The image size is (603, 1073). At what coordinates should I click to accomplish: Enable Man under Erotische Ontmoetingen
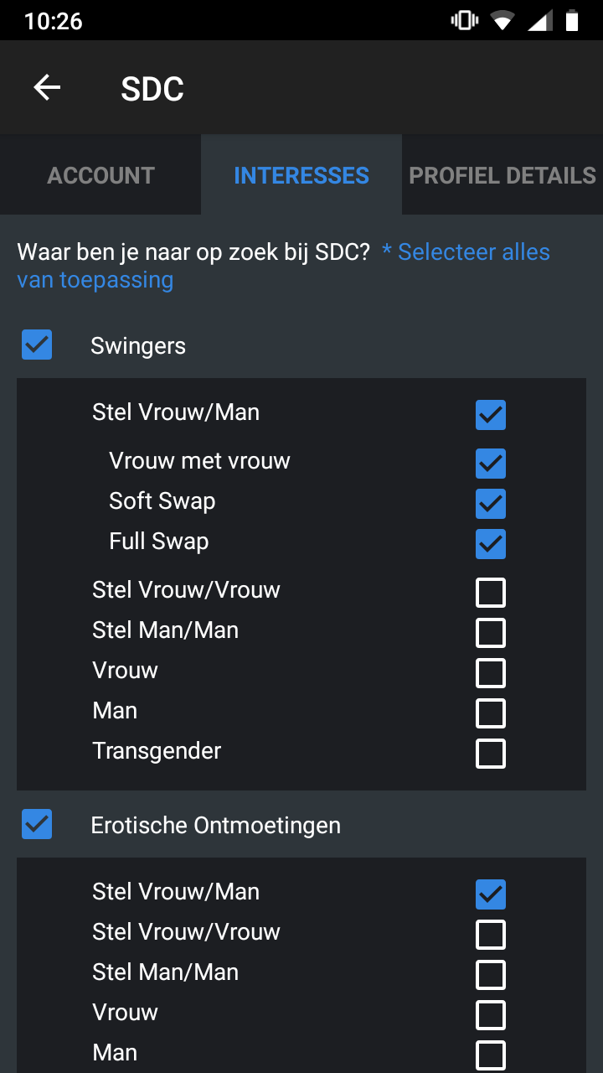coord(491,1055)
